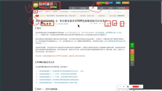Select the medium pen thickness dot
The height and width of the screenshot is (91, 162).
(124, 87)
